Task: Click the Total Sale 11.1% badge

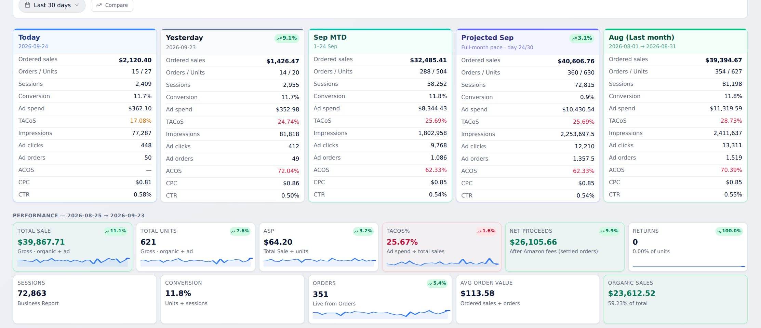Action: 116,231
